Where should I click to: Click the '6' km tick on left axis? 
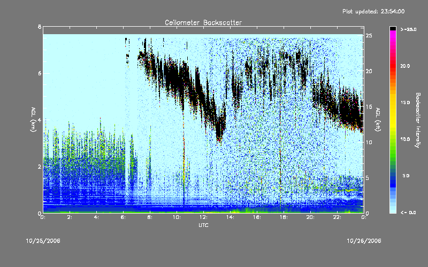[x=40, y=73]
